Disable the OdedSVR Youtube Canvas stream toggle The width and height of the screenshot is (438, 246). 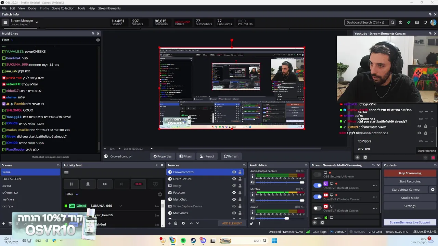[318, 197]
